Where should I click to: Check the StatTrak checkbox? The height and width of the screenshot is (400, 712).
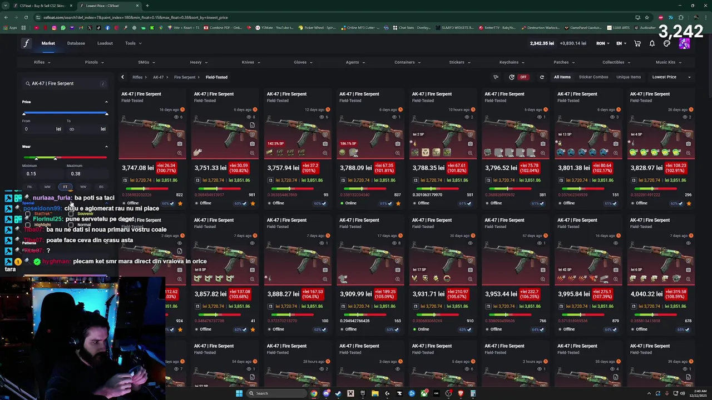28,214
